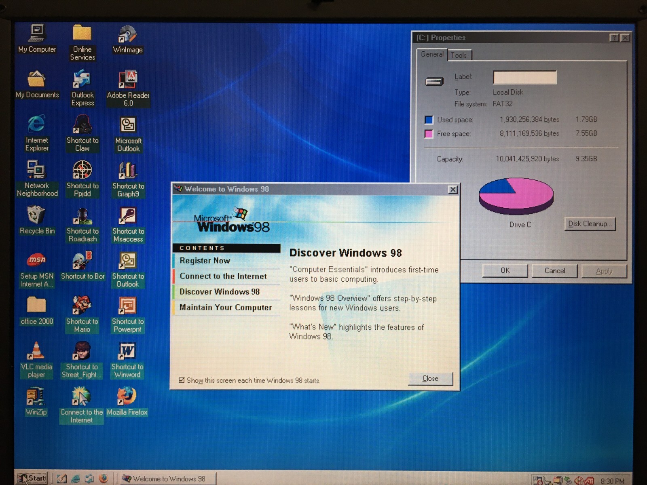Click the drive Label input field
647x485 pixels.
pos(525,77)
